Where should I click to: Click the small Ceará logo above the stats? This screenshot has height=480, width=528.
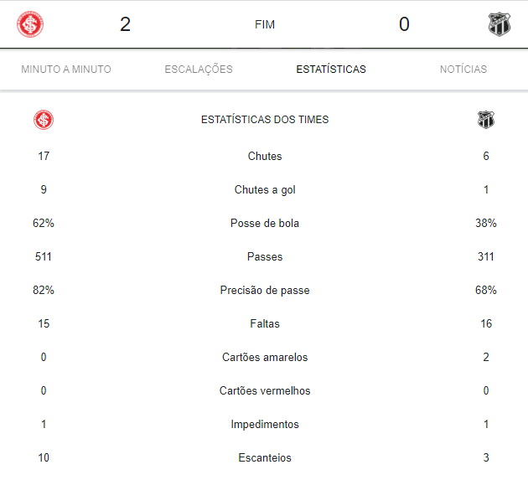[486, 120]
